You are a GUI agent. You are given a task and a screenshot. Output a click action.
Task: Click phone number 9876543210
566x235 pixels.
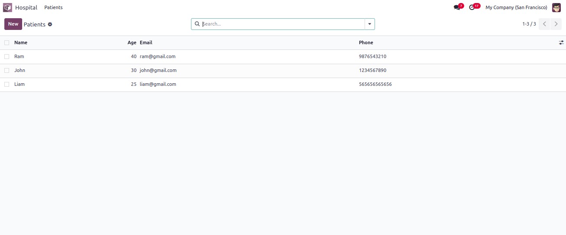pos(372,56)
